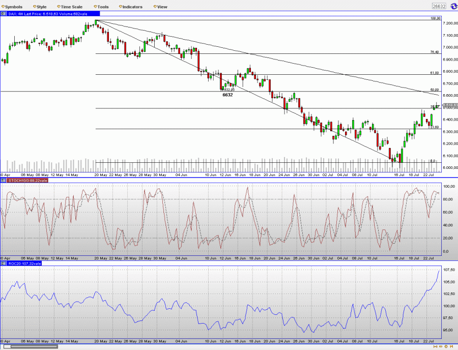Click the 6632 price annotation on chart
458x350 pixels.
pos(227,95)
